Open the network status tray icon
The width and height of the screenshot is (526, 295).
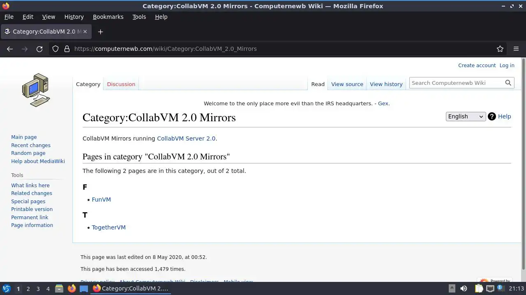(490, 288)
